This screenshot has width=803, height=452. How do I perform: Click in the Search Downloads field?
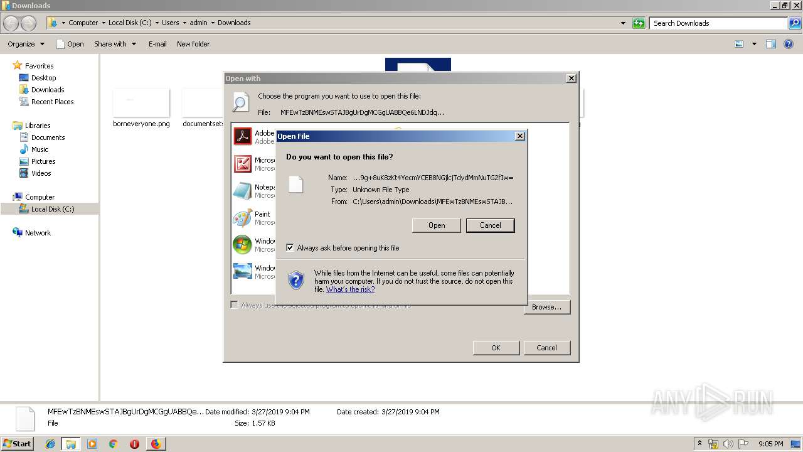(719, 23)
